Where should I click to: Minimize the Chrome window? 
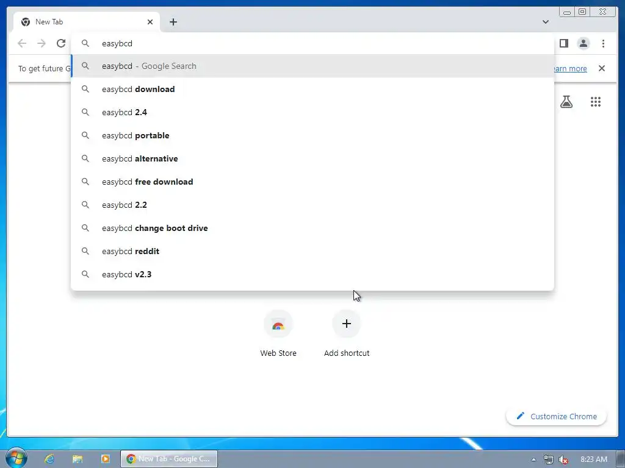coord(567,12)
